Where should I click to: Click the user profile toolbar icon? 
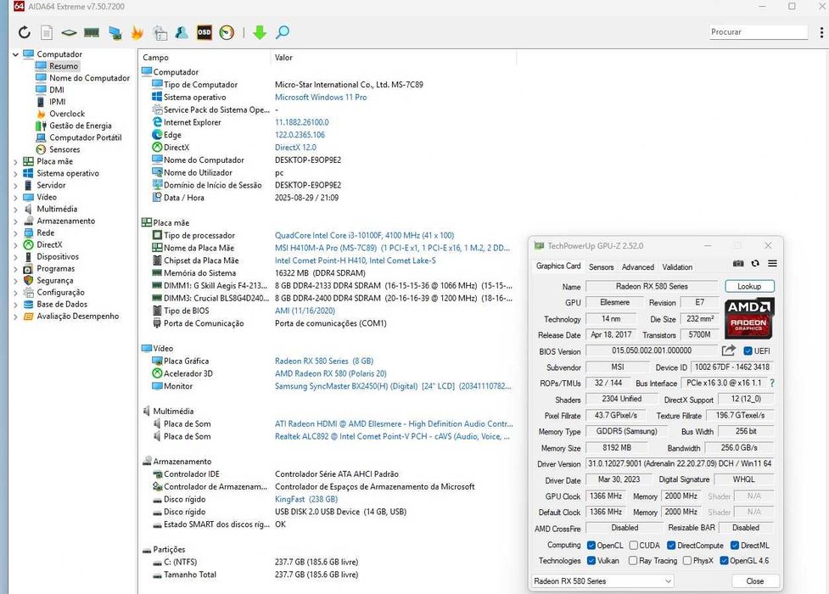[x=182, y=33]
